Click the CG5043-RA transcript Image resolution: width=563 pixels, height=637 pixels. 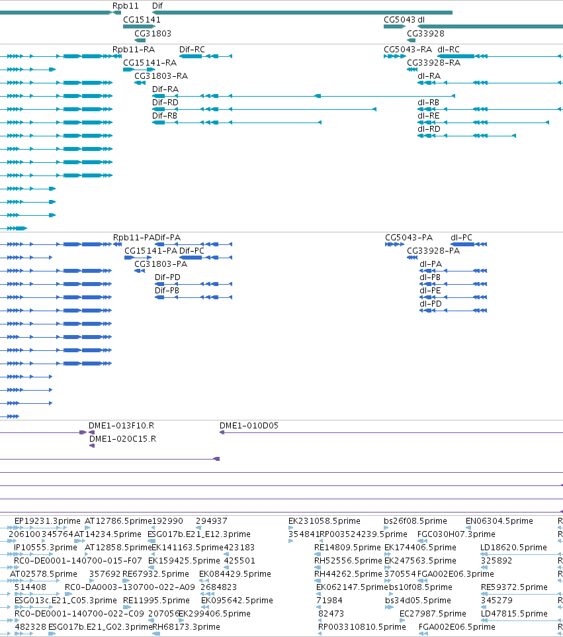[x=395, y=56]
